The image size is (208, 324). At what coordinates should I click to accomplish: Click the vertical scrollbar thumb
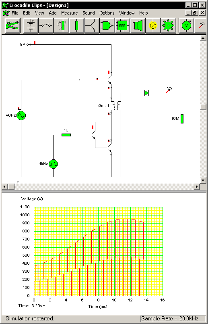click(203, 107)
